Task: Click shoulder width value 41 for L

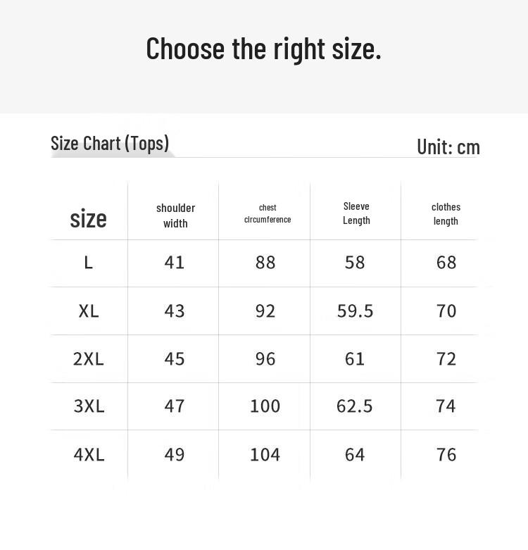Action: point(175,263)
